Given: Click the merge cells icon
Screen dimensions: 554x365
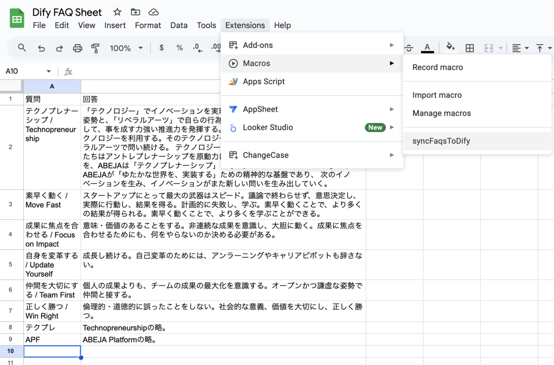Looking at the screenshot, I should click(488, 48).
